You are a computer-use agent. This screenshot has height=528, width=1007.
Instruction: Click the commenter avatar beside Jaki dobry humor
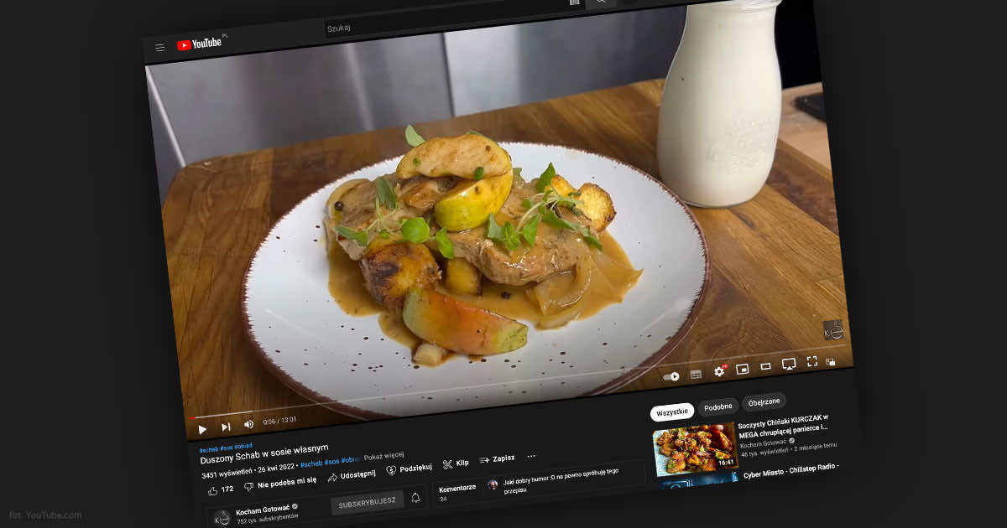click(x=493, y=484)
